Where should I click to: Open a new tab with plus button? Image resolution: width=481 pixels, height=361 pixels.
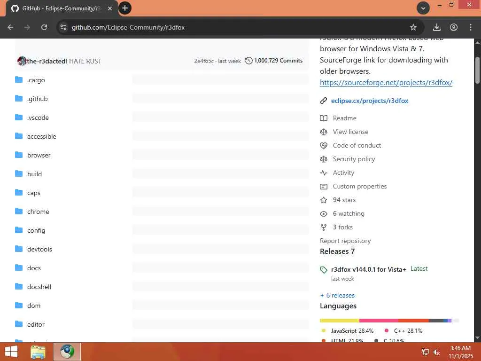point(125,8)
